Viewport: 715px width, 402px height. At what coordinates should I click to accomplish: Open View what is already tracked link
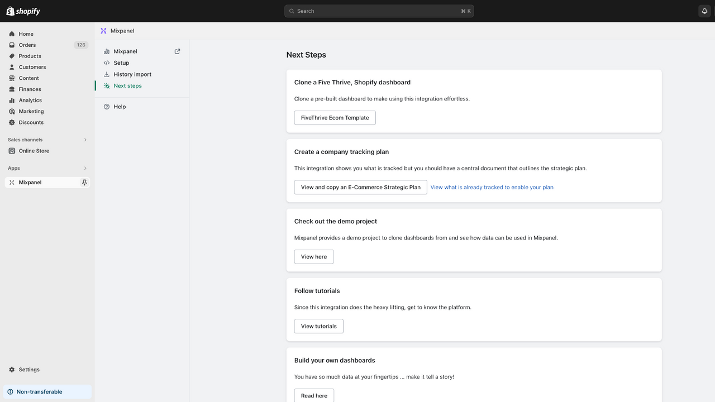click(x=492, y=187)
